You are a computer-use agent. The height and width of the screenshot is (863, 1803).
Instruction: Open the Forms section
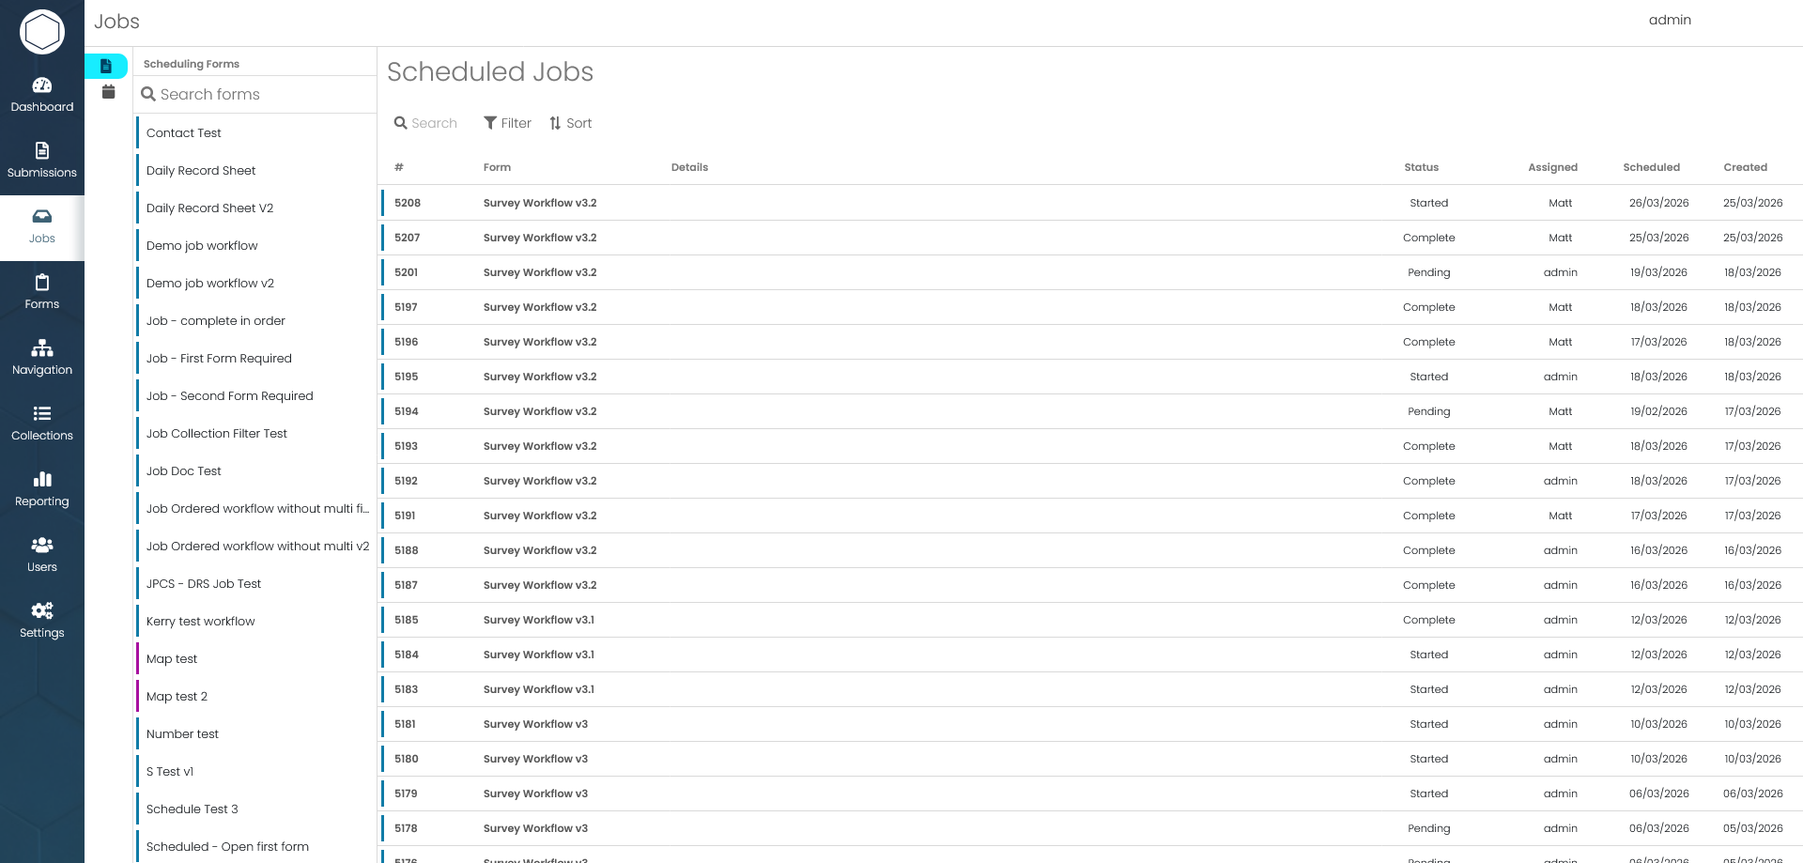[41, 292]
